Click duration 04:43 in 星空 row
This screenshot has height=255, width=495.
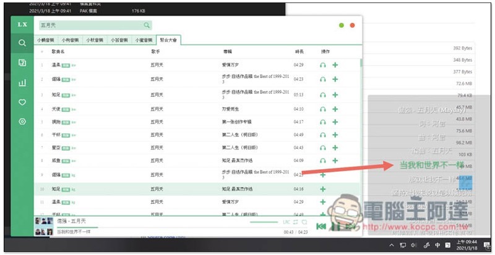(299, 148)
